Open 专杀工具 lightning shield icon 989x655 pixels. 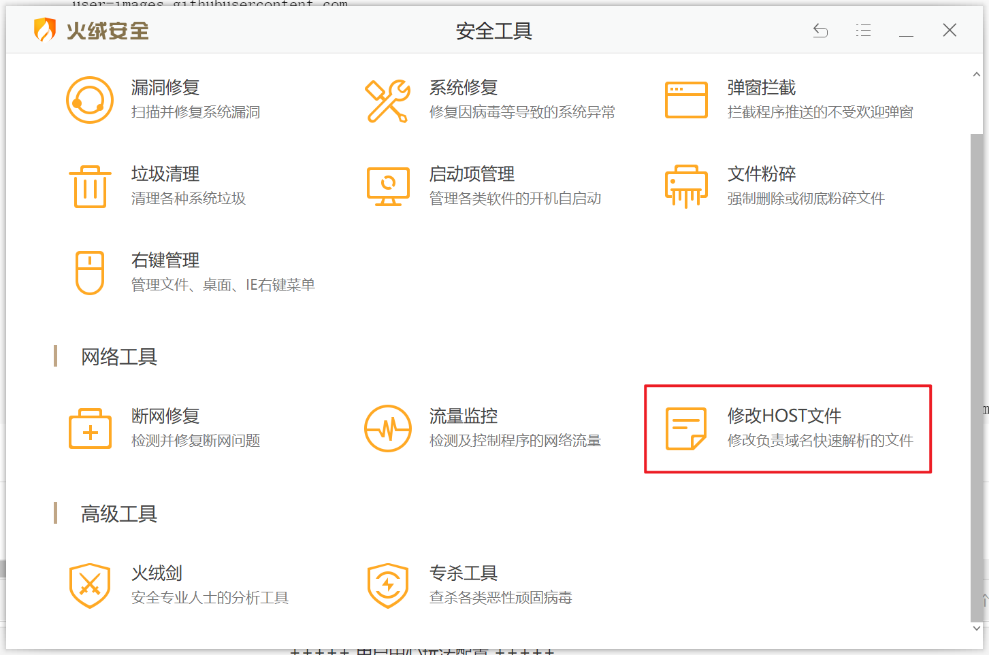coord(388,586)
